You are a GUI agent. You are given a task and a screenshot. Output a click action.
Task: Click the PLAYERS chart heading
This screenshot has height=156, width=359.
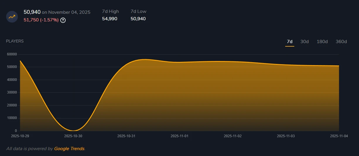[x=15, y=41]
